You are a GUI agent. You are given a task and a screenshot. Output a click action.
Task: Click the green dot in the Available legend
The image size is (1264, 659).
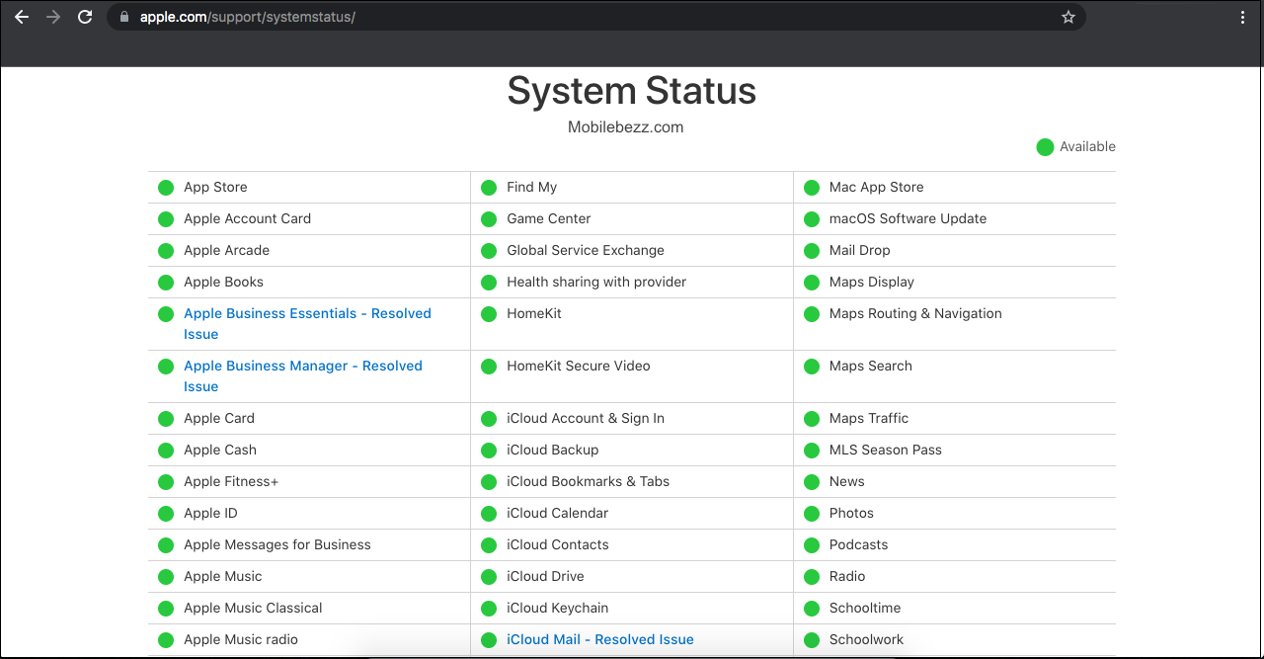coord(1045,147)
